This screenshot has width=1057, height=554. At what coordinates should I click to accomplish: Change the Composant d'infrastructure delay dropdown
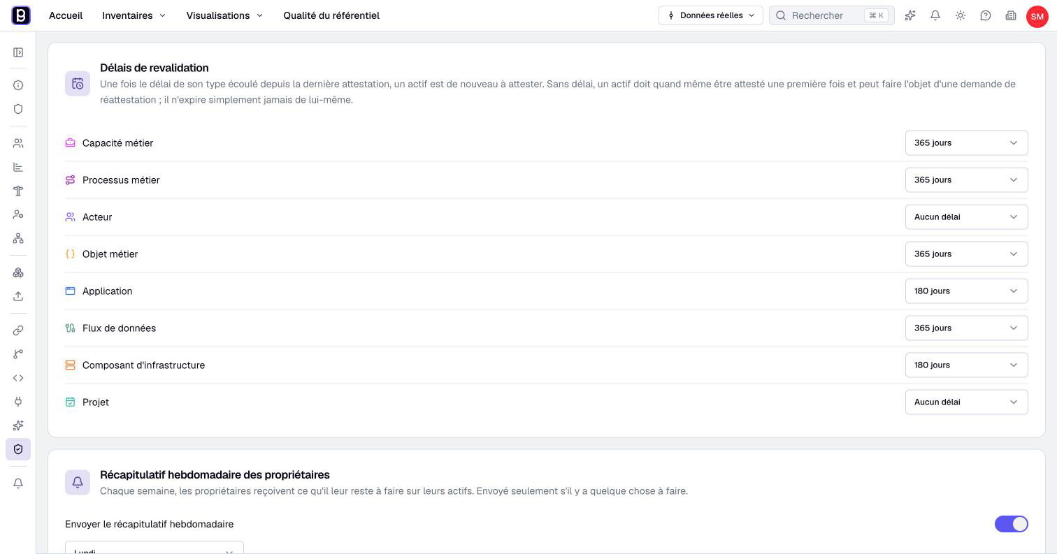click(x=966, y=365)
